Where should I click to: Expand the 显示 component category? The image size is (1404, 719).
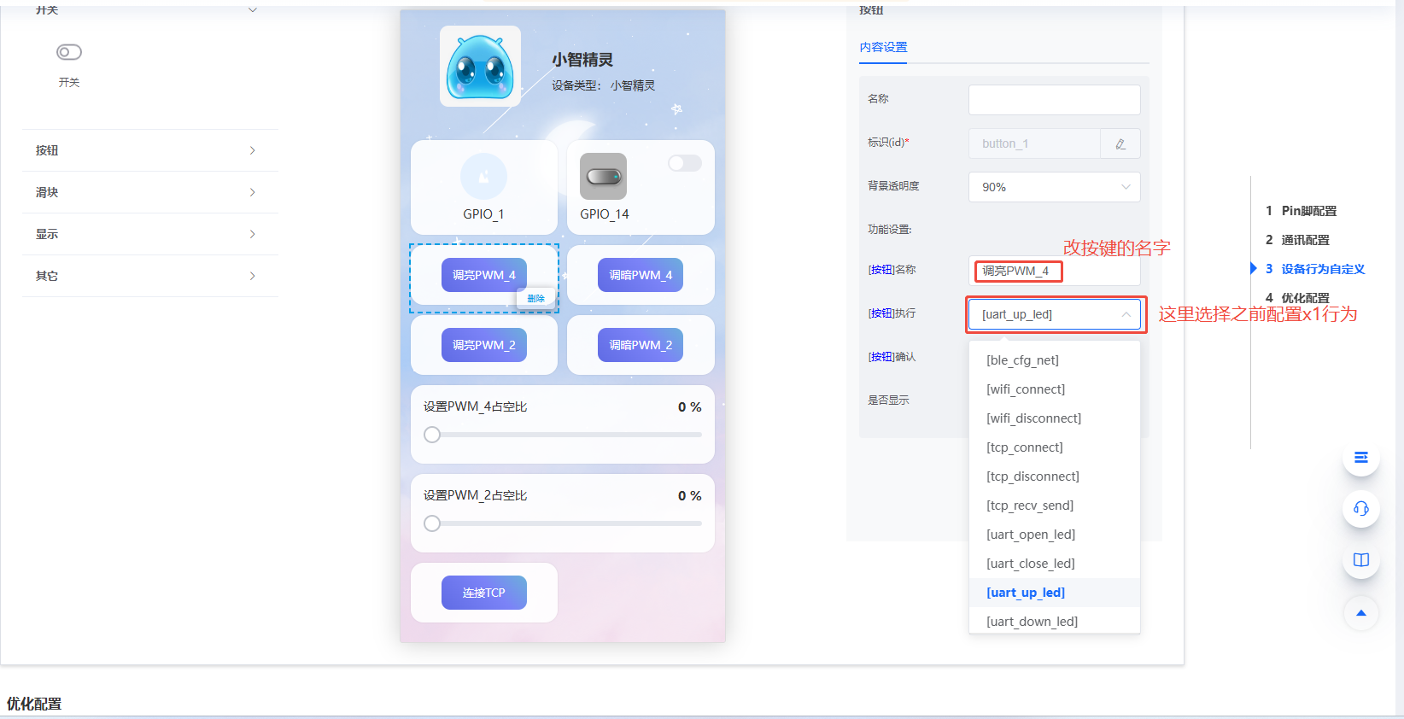point(150,234)
